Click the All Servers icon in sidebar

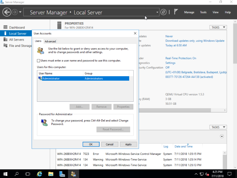pyautogui.click(x=5, y=39)
